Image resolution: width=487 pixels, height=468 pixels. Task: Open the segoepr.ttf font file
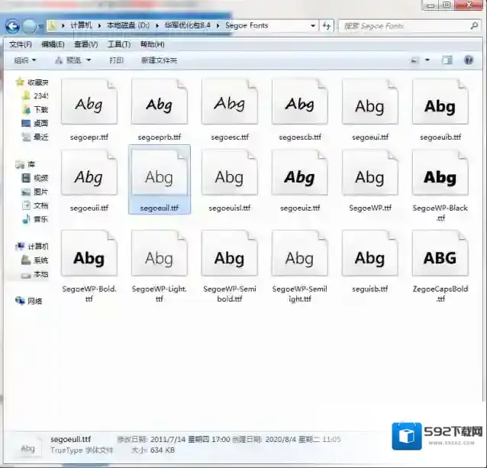pos(89,105)
